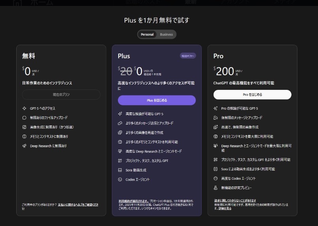Click the advanced Codex agent icon in Pro
The image size is (318, 226).
tap(216, 178)
